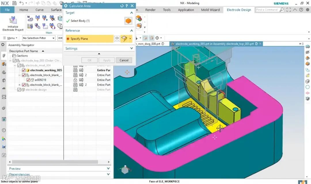
Task: Click the first view icon on right toolbar
Action: [308, 47]
